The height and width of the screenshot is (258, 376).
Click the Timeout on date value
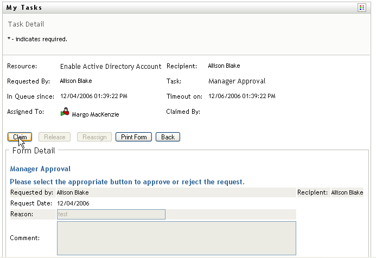[x=241, y=96]
